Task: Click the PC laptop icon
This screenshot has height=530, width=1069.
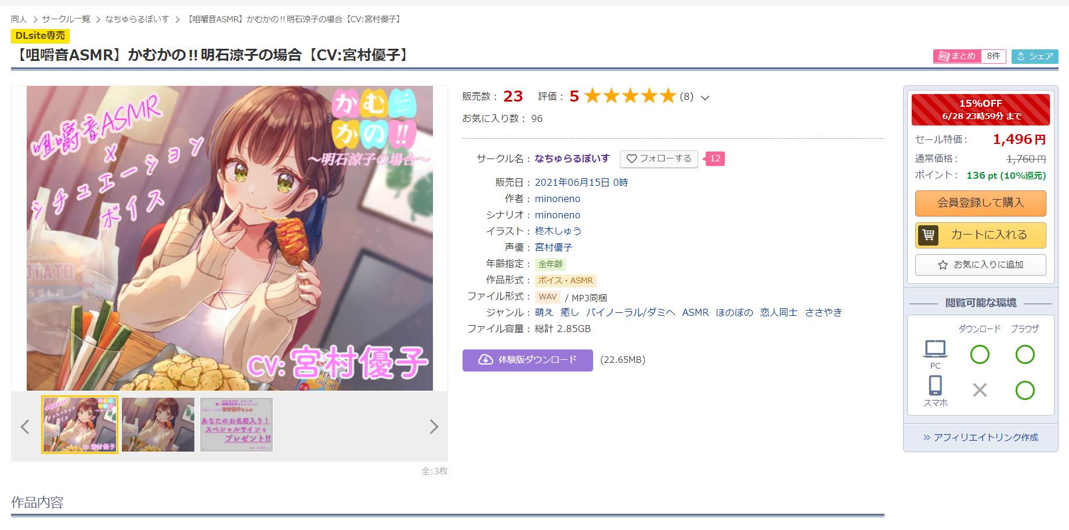Action: pyautogui.click(x=936, y=349)
